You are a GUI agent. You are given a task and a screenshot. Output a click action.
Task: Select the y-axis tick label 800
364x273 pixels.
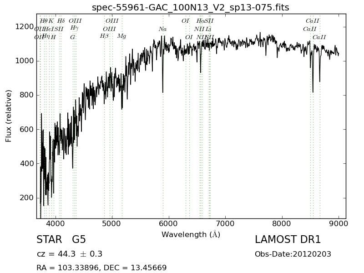(x=27, y=95)
